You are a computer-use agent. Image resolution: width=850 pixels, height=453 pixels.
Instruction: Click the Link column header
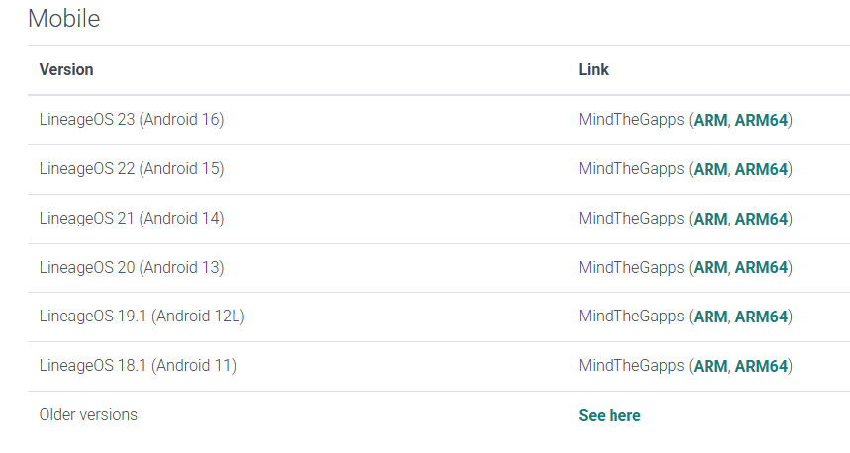[x=593, y=69]
